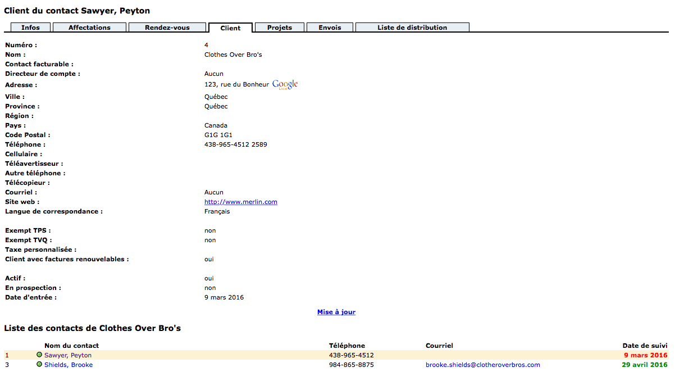675x381 pixels.
Task: Click the Courriel column header
Action: pyautogui.click(x=439, y=346)
